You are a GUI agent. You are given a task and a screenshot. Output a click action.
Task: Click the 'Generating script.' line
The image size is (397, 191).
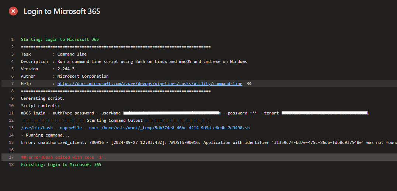point(43,98)
